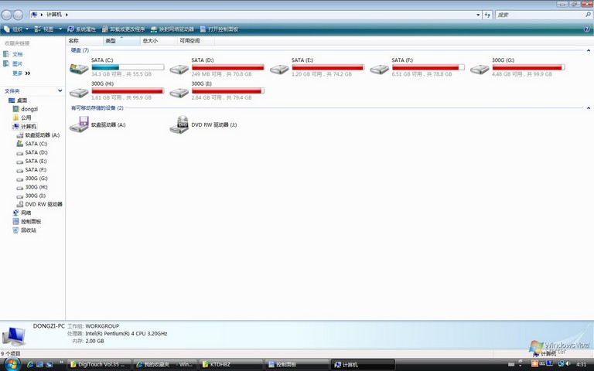594x371 pixels.
Task: Click 映射网络驱动器 in the toolbar
Action: 172,29
